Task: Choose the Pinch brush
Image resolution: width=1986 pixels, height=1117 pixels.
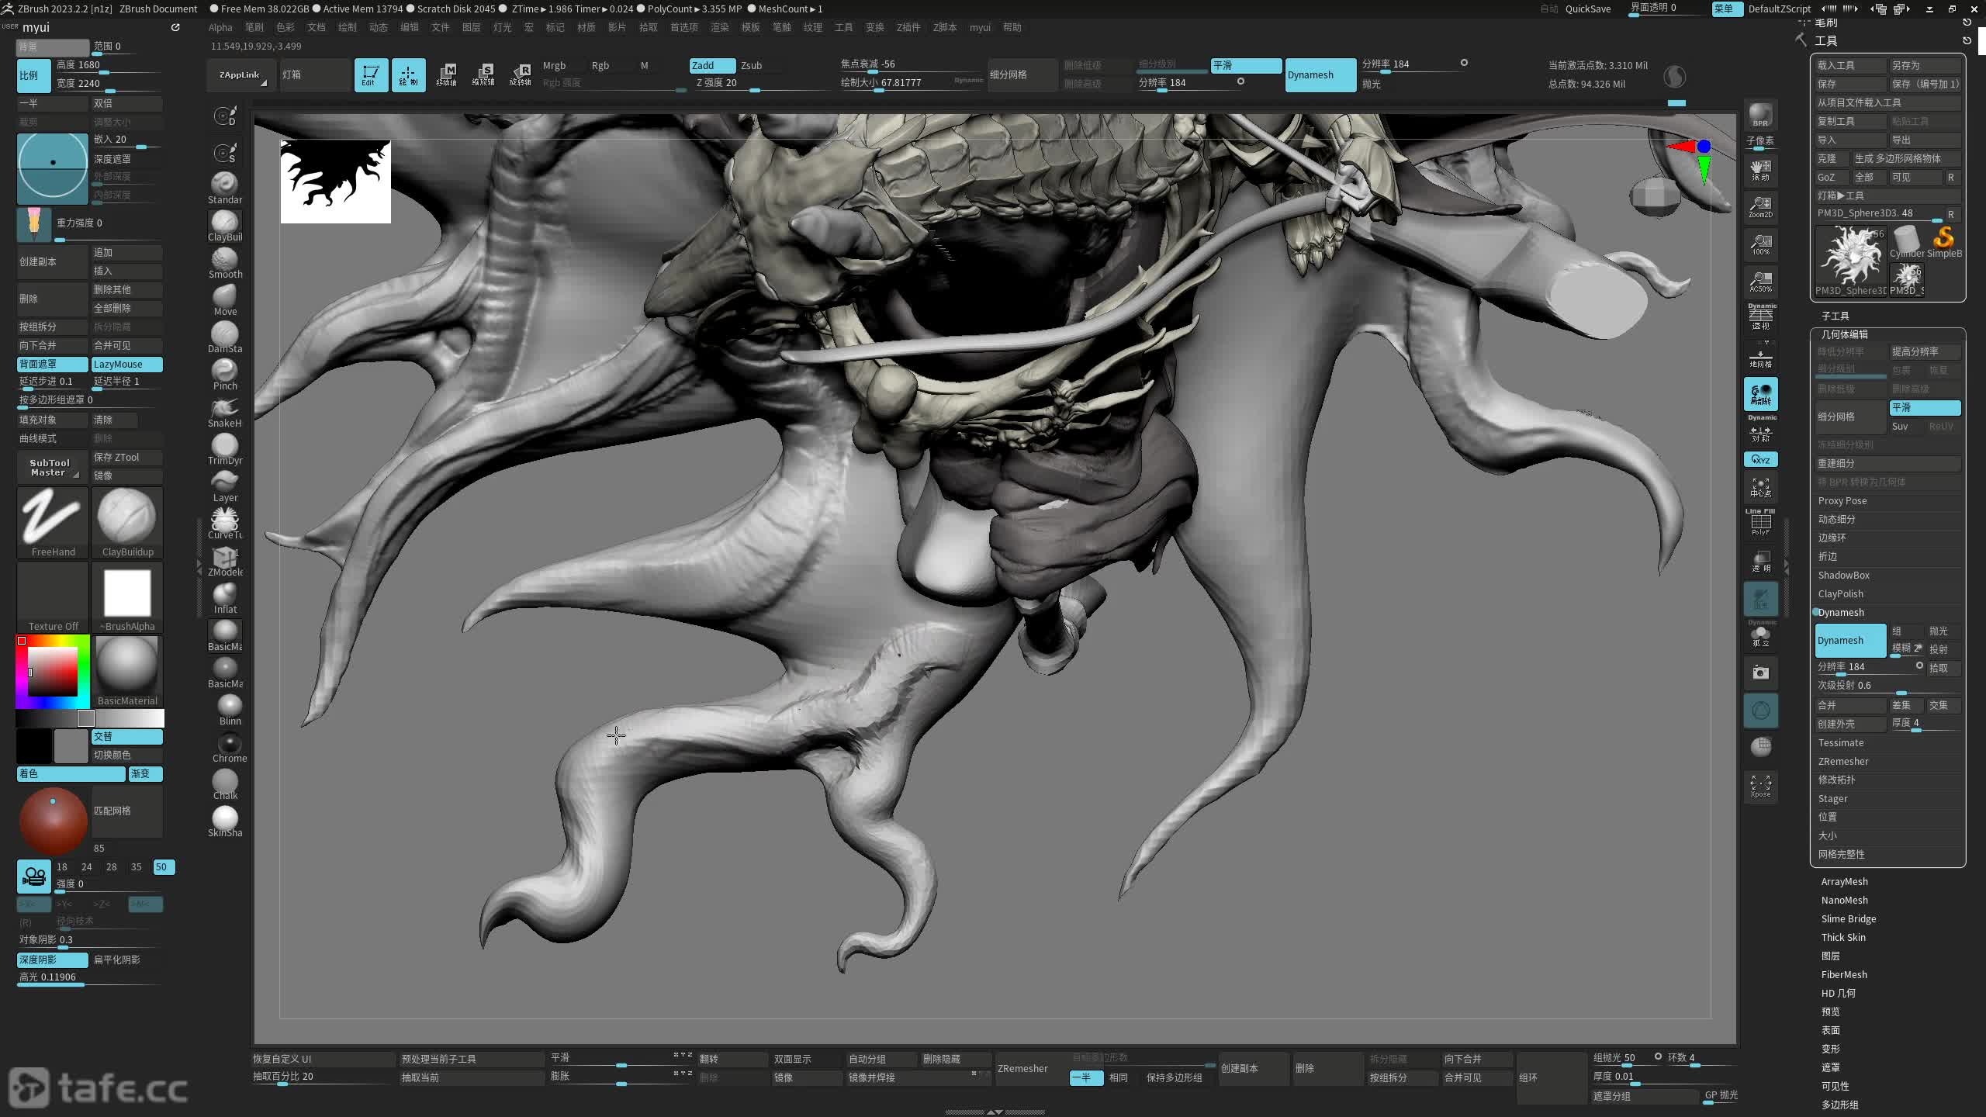Action: (225, 374)
